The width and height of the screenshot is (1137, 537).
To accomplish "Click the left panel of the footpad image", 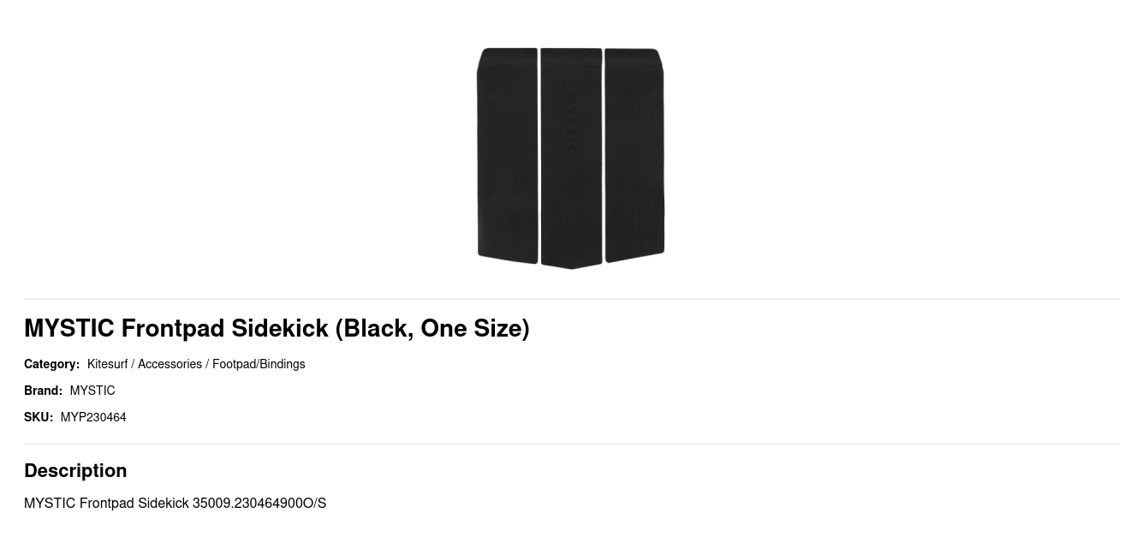I will pyautogui.click(x=507, y=154).
